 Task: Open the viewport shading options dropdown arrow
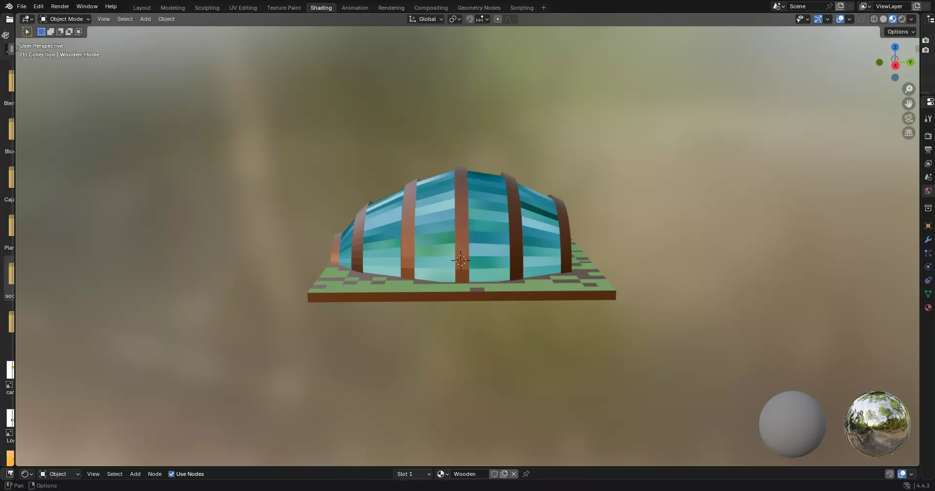pos(911,19)
